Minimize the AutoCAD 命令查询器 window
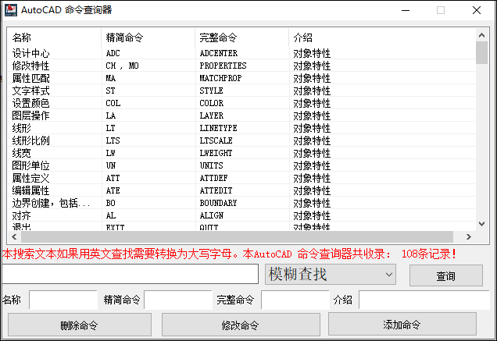The image size is (497, 341). 406,10
